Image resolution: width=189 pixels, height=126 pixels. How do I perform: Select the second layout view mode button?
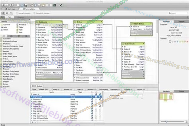[7, 13]
